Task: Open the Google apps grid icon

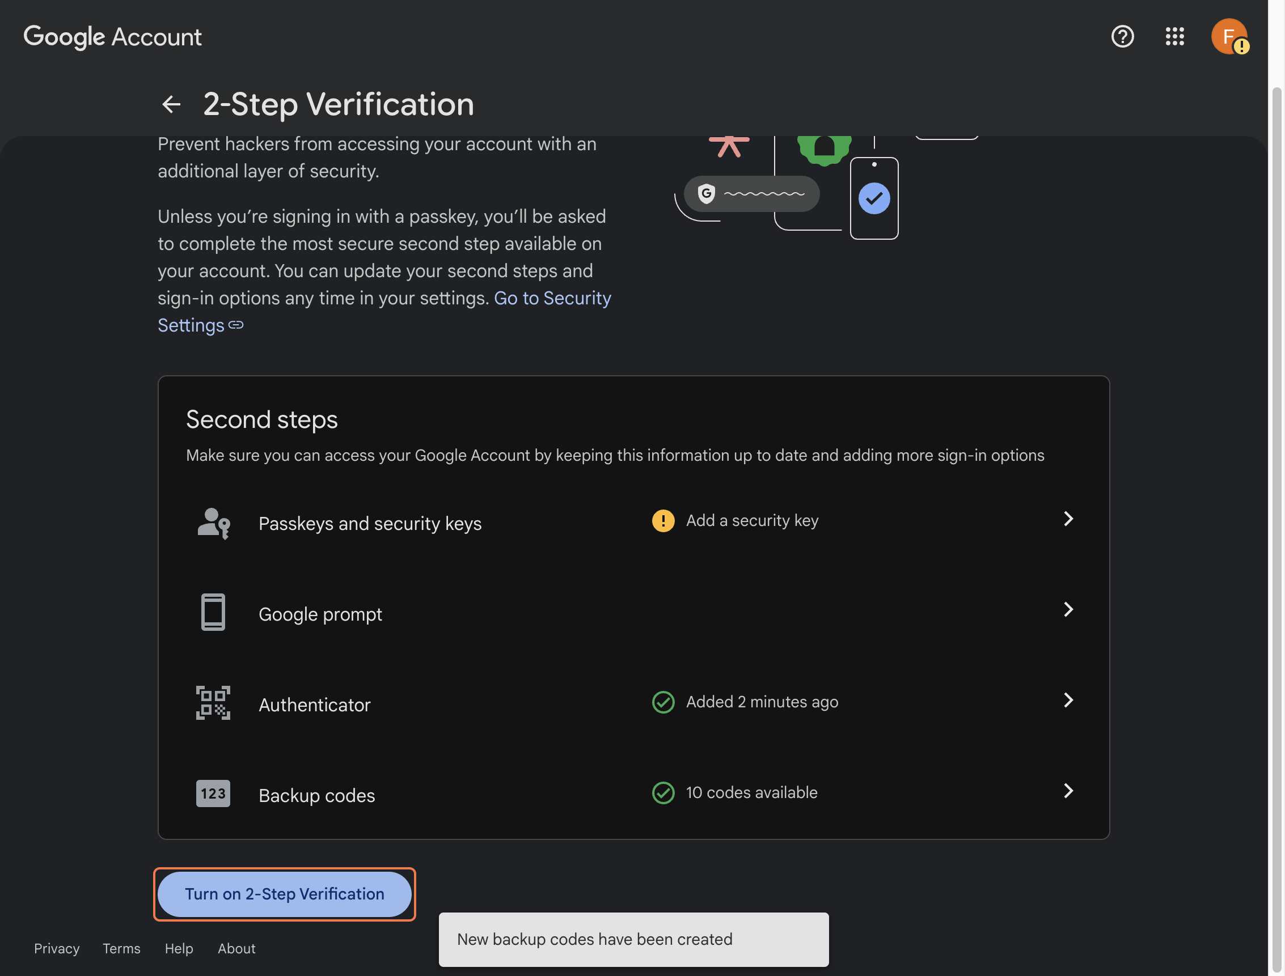Action: [1174, 37]
